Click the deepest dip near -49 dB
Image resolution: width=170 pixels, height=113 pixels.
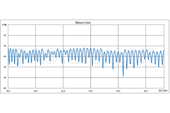[x=123, y=76]
